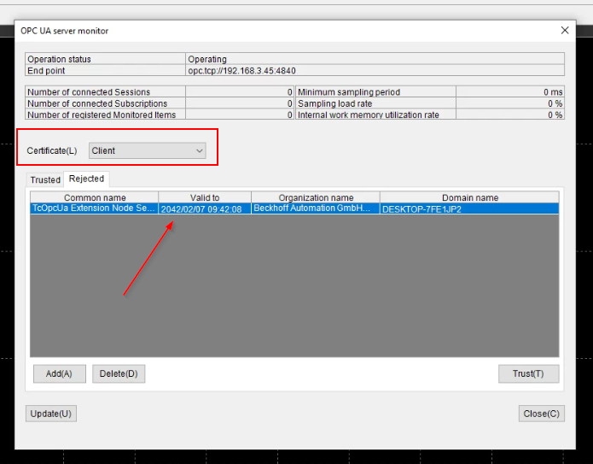This screenshot has width=593, height=464.
Task: Open the Certificate dropdown showing Client
Action: (147, 150)
